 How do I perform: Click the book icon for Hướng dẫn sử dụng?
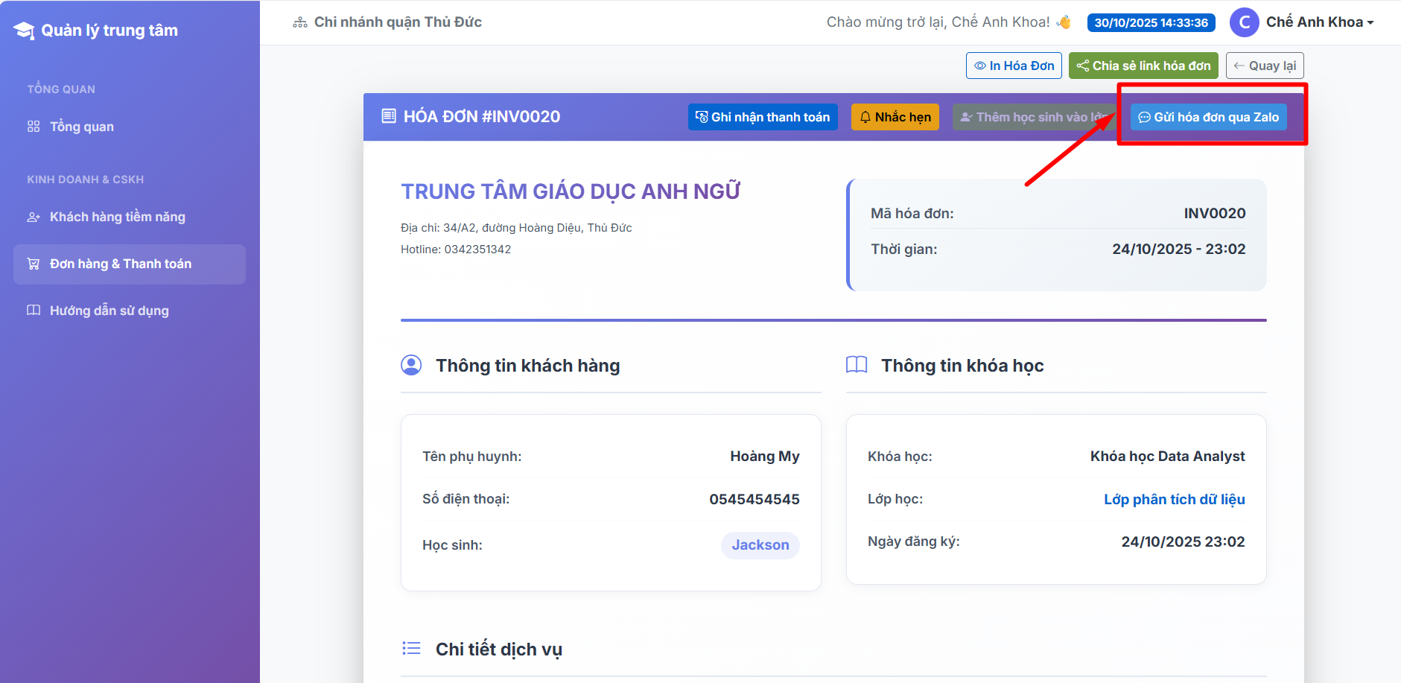[x=34, y=311]
